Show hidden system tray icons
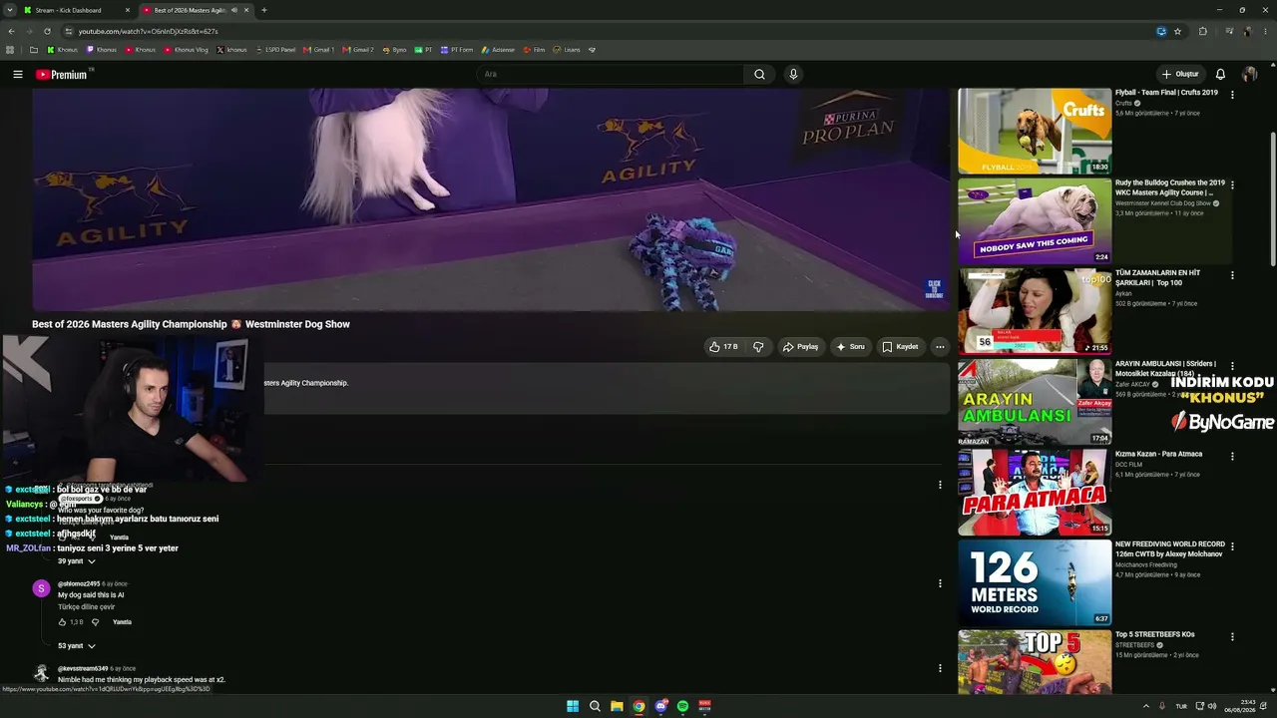This screenshot has width=1277, height=718. 1145,706
